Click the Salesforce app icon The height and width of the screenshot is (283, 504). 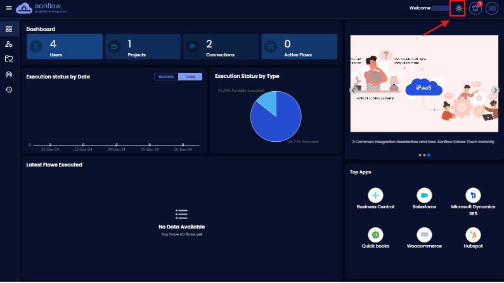[x=423, y=195]
